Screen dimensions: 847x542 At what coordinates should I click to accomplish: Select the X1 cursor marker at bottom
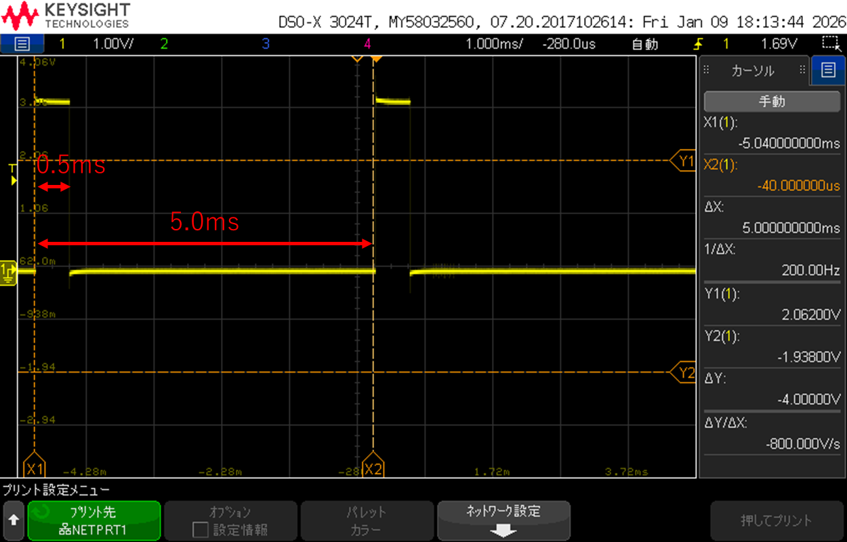click(x=34, y=468)
